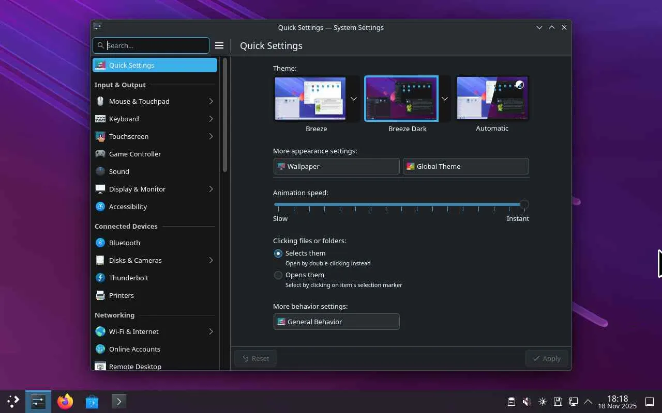Open Game Controller settings
Image resolution: width=662 pixels, height=413 pixels.
click(155, 154)
